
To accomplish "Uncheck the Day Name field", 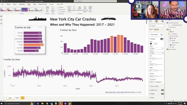I will click(169, 34).
